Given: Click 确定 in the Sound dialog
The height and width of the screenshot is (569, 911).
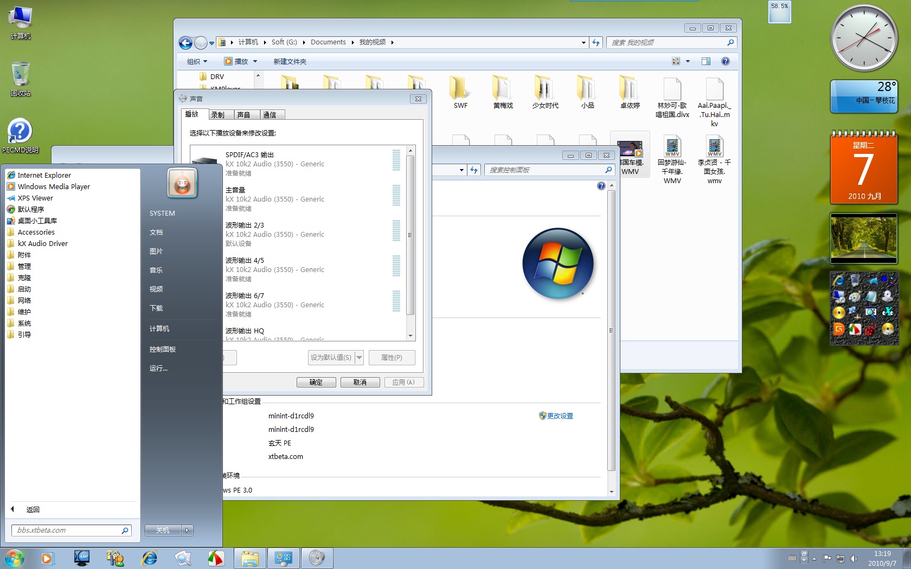Looking at the screenshot, I should [316, 382].
